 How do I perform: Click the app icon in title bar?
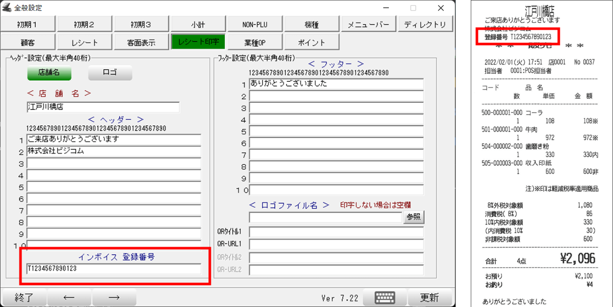(7, 8)
